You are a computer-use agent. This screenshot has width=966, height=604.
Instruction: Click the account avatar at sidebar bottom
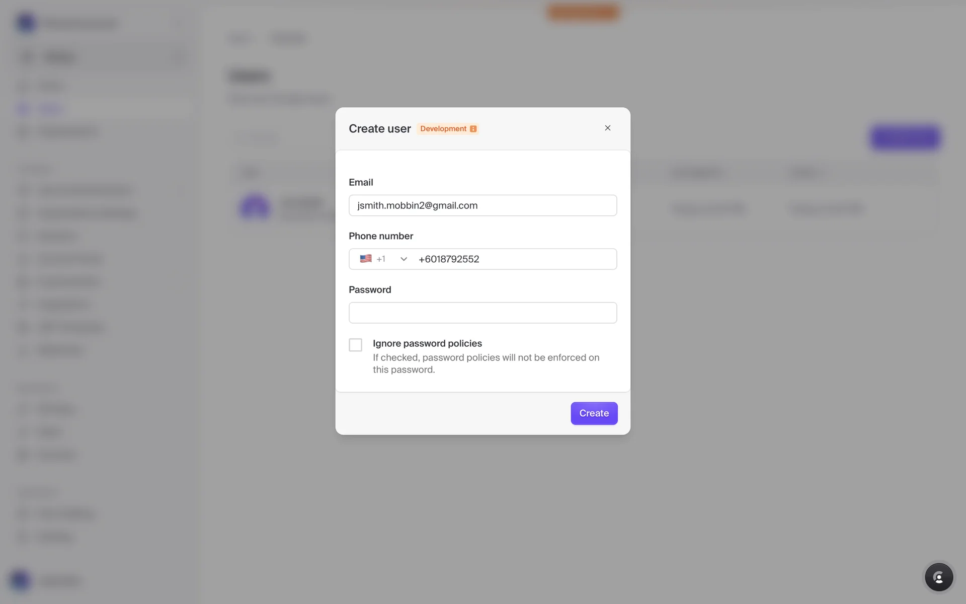(20, 580)
